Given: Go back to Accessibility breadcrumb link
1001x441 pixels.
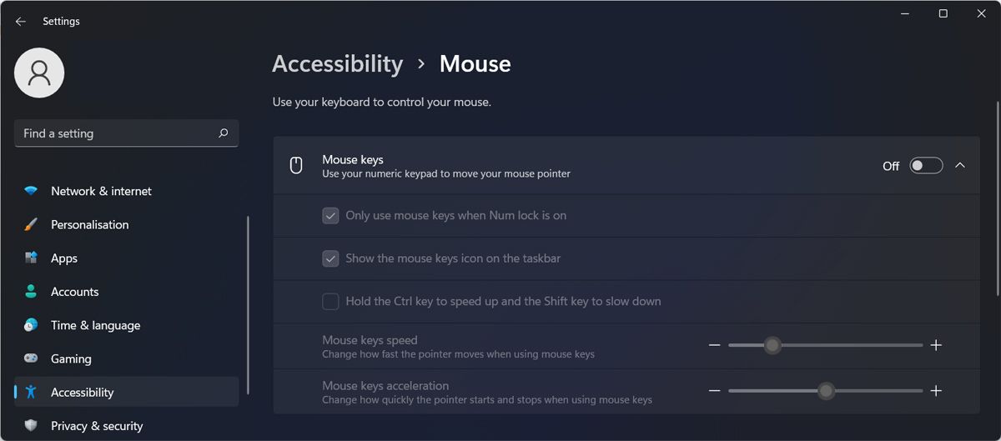Looking at the screenshot, I should (x=337, y=64).
